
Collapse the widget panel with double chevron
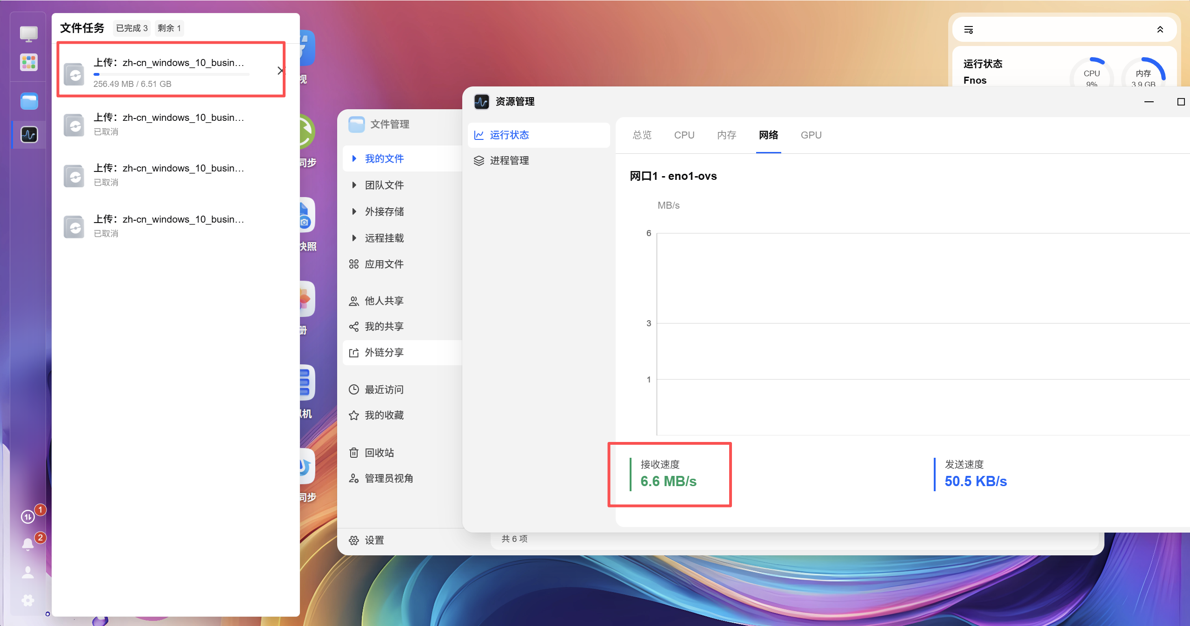(1160, 30)
